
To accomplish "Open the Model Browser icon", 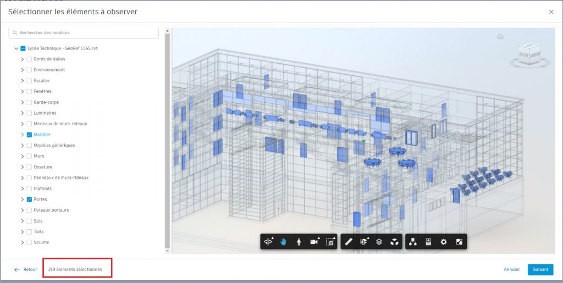I will coord(413,242).
